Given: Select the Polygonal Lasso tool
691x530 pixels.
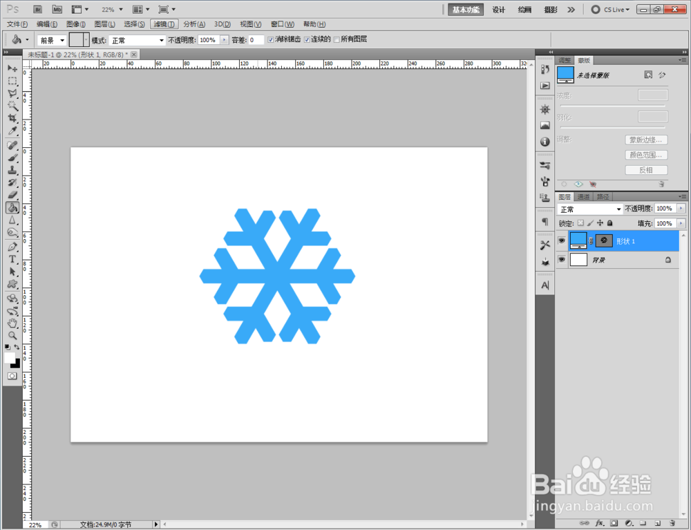Looking at the screenshot, I should [x=12, y=93].
